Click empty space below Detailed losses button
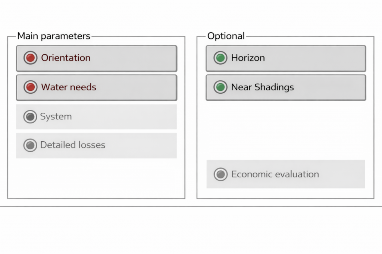The height and width of the screenshot is (254, 382). coord(96,178)
